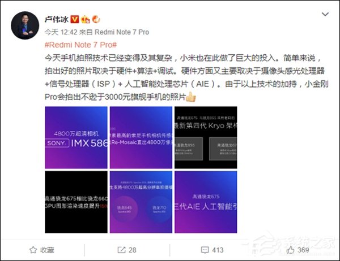Open the post options chevron menu
This screenshot has width=340, height=261.
point(325,15)
